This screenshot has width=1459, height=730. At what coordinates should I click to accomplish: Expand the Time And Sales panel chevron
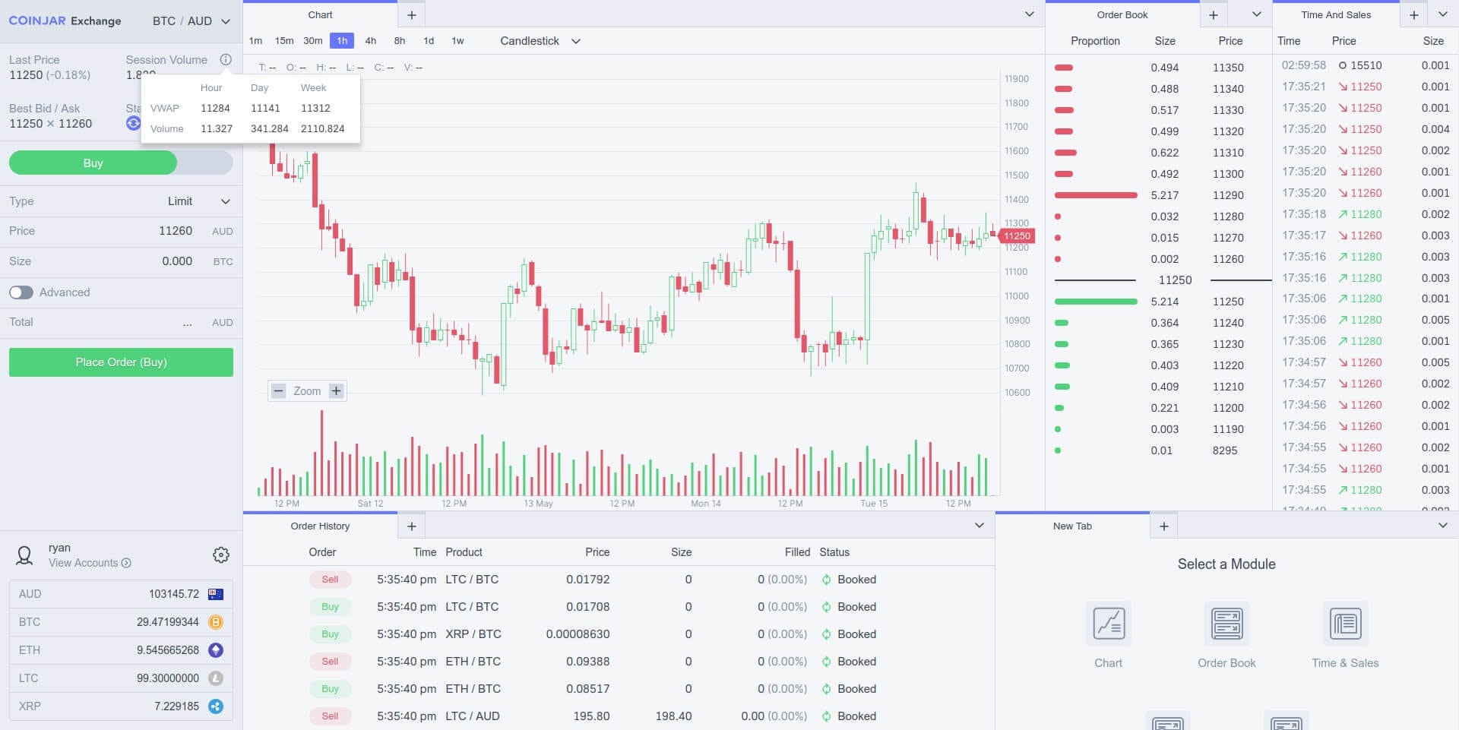coord(1443,14)
